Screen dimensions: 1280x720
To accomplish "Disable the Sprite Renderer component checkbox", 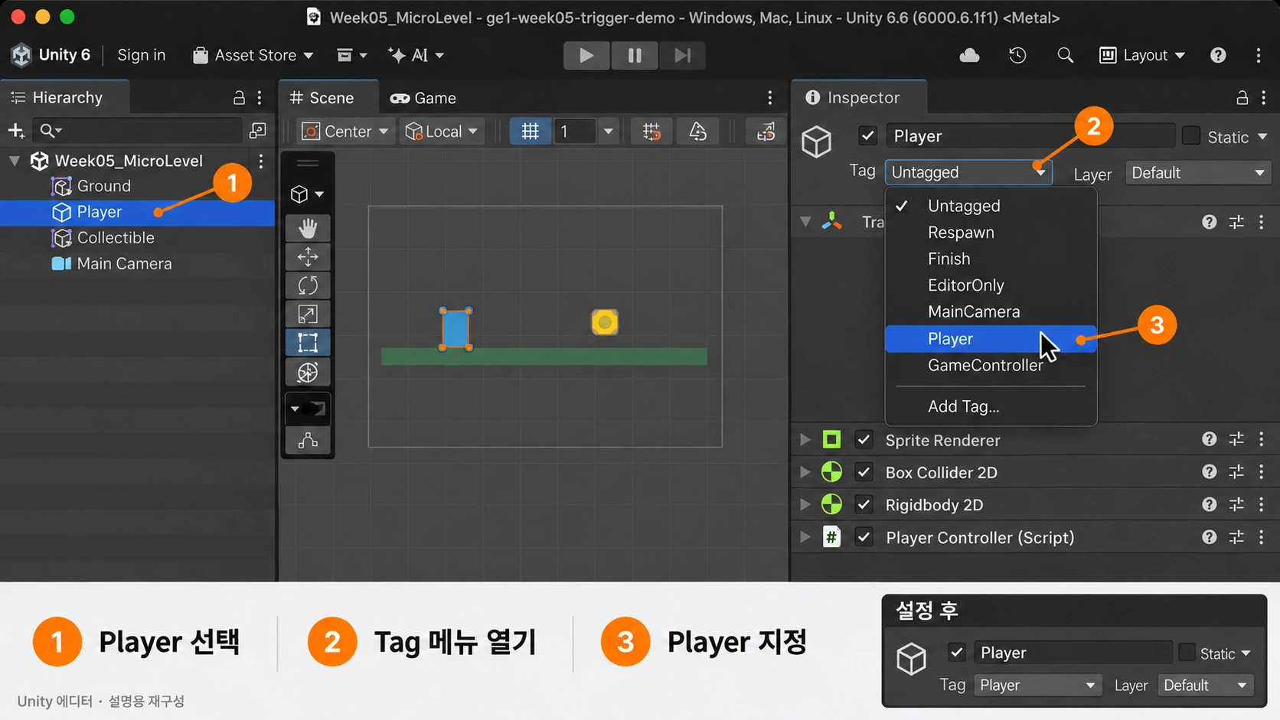I will [x=864, y=440].
